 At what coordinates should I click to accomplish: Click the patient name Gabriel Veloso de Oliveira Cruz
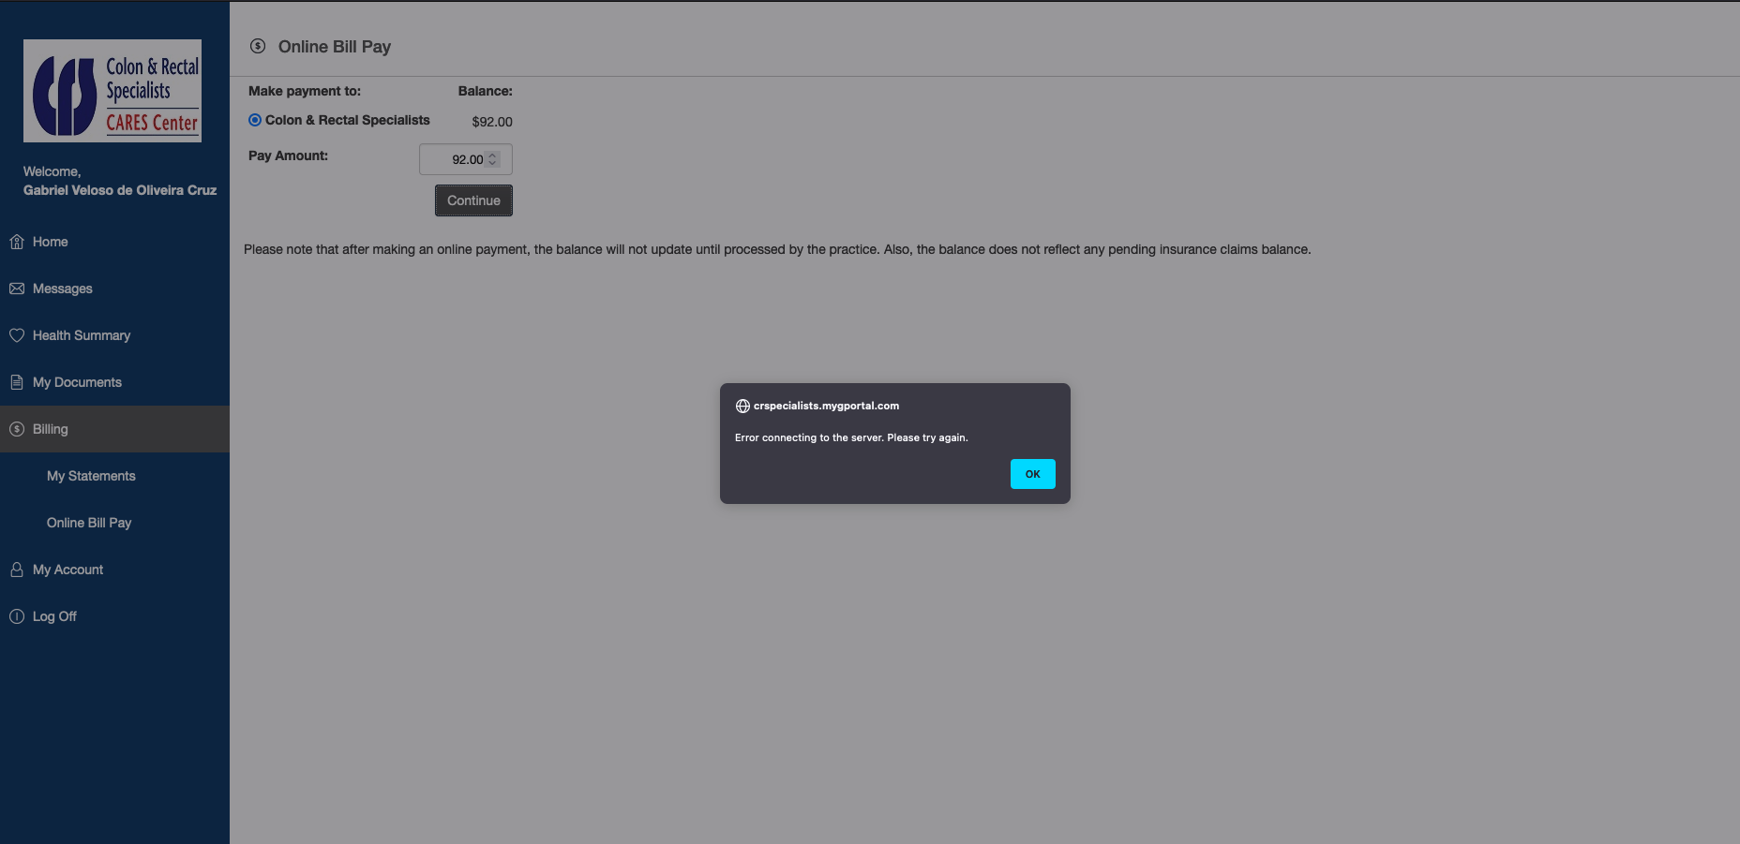[120, 190]
